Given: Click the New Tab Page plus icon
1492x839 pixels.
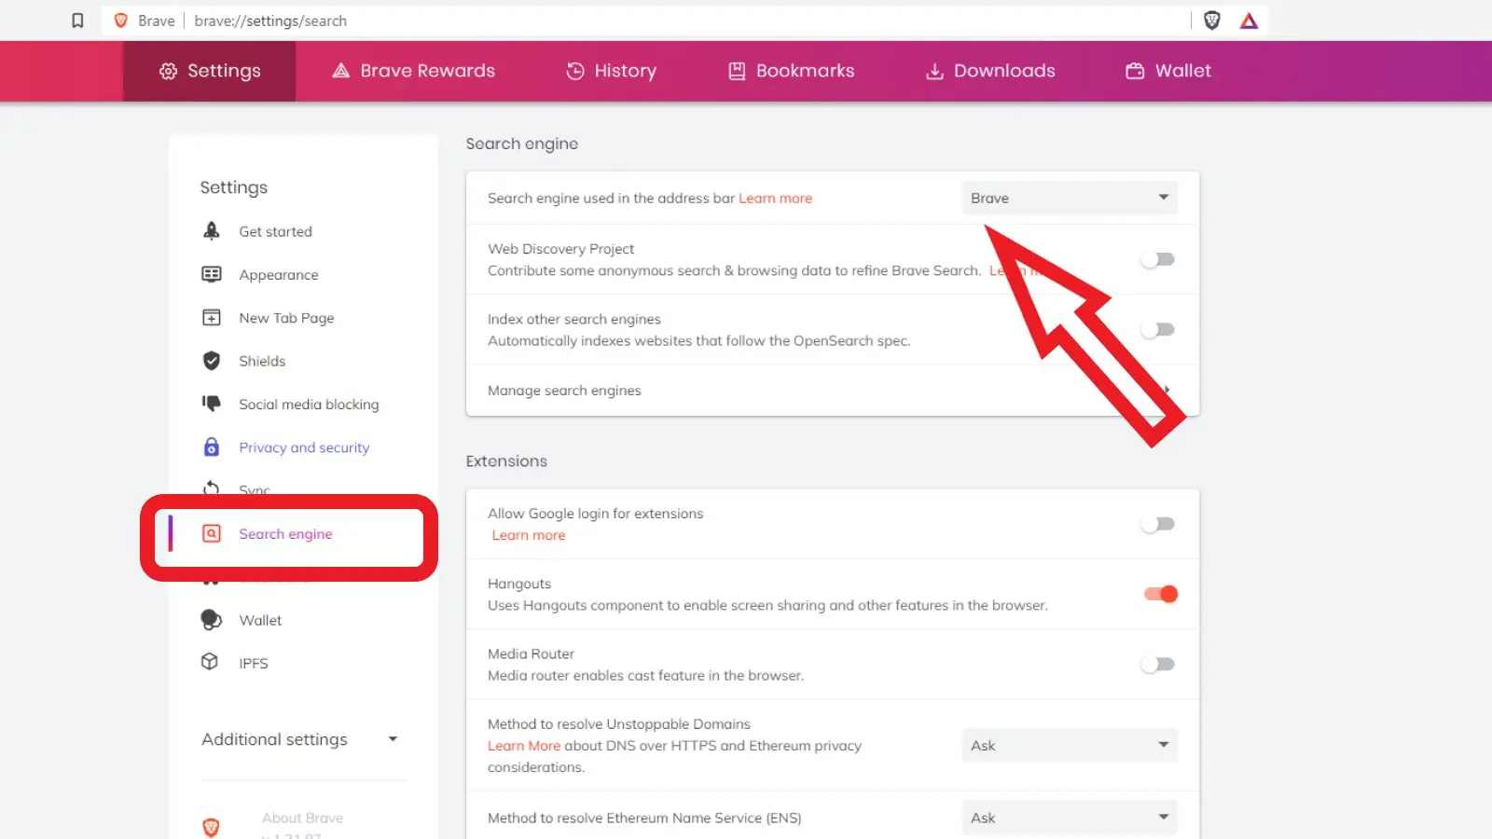Looking at the screenshot, I should pyautogui.click(x=212, y=318).
